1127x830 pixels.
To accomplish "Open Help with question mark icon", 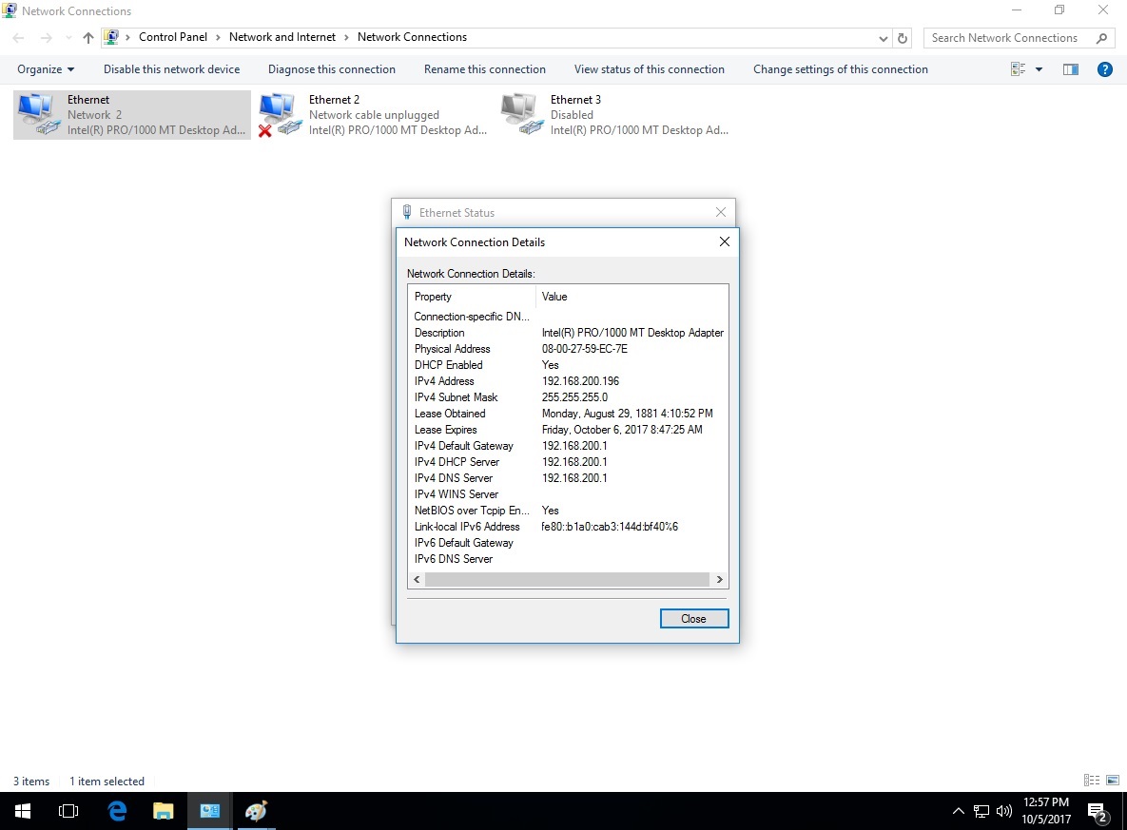I will pyautogui.click(x=1105, y=69).
